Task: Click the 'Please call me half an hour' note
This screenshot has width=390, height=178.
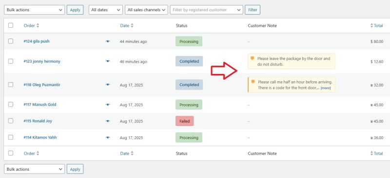Action: coord(292,85)
